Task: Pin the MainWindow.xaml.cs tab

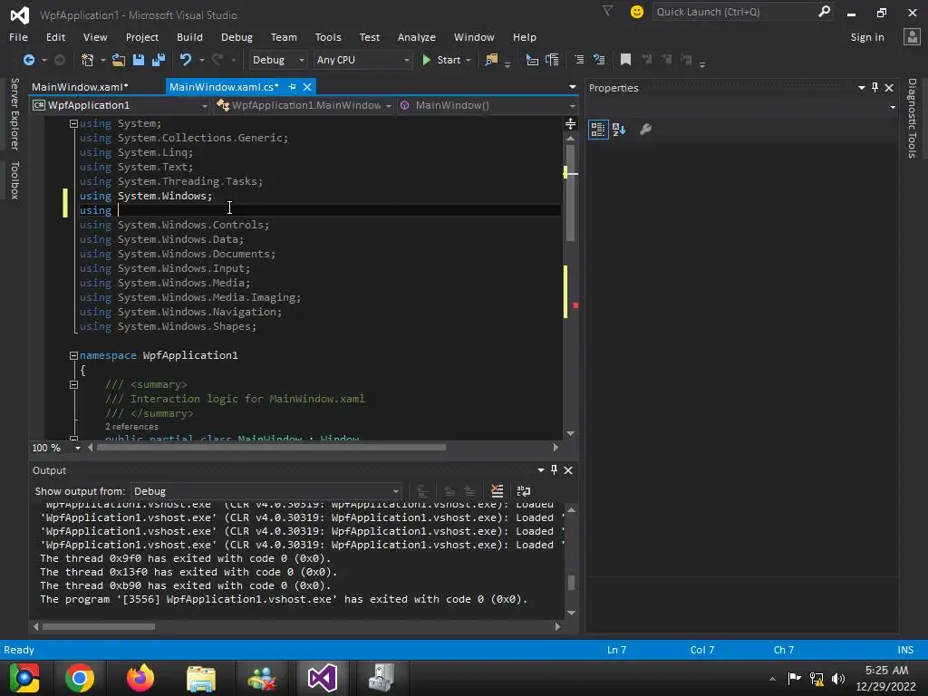Action: [292, 86]
